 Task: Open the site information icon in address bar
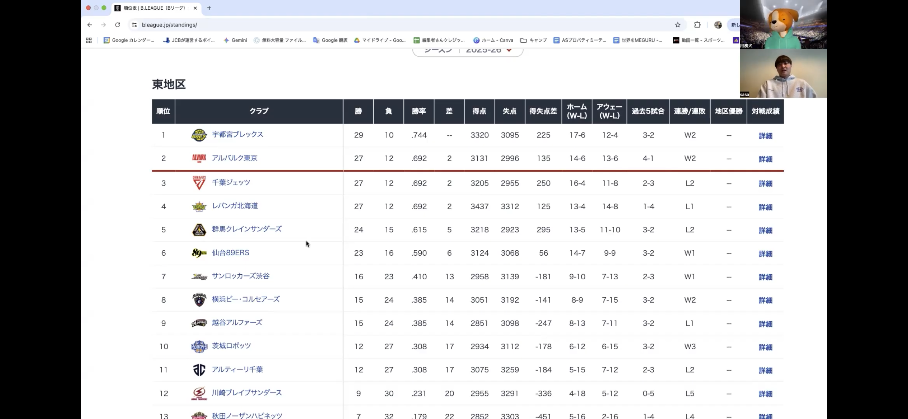[x=134, y=25]
